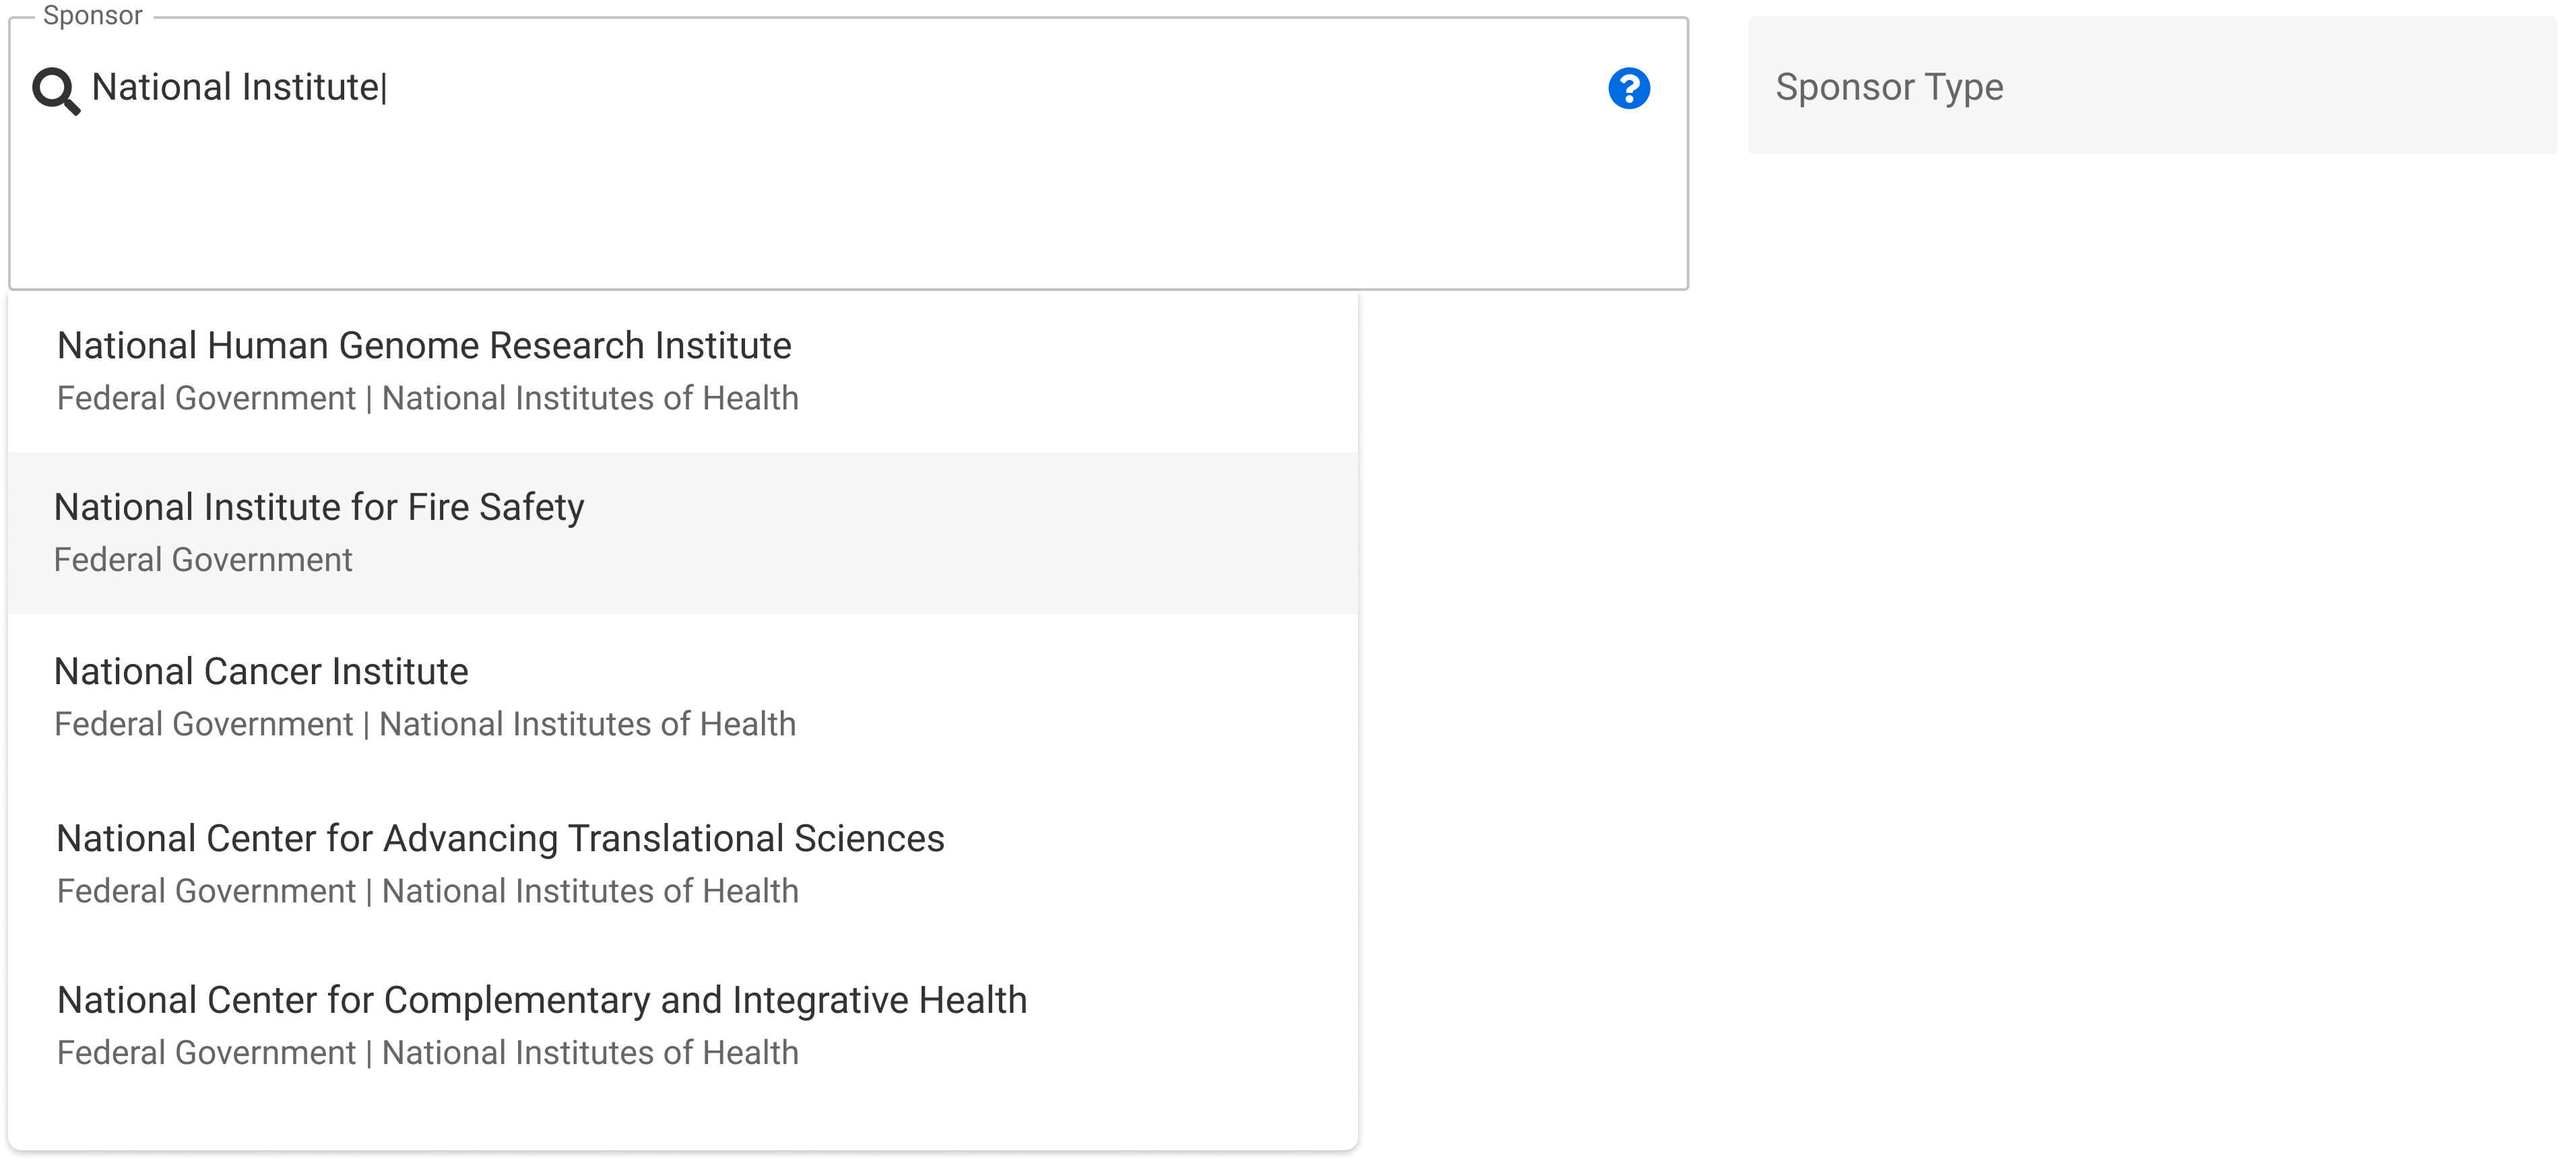The width and height of the screenshot is (2576, 1161).
Task: Pick National Center for Advancing Translational Sciences
Action: pos(500,839)
